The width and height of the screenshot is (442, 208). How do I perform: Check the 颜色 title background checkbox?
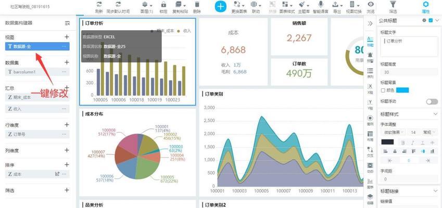tap(383, 90)
